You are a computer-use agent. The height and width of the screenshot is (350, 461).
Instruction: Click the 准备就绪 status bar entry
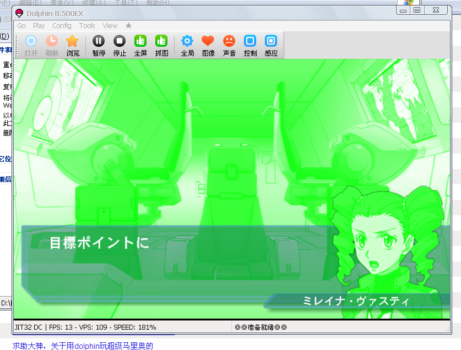coord(261,327)
